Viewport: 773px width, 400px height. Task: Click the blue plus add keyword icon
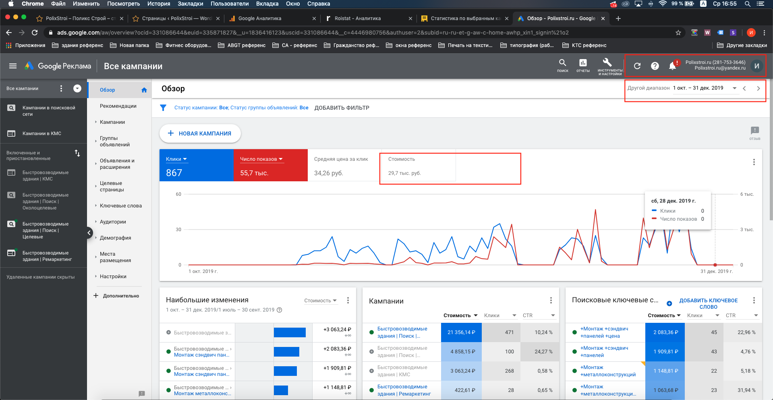[x=669, y=304]
